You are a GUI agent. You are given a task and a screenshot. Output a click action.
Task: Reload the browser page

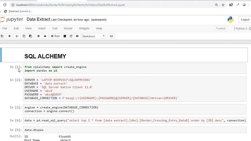coord(5,5)
